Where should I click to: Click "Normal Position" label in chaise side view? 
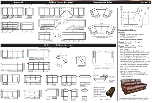point(96,74)
